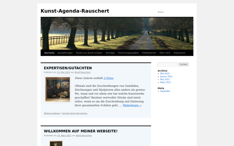Select the 'Archive' sidebar heading text
Viewport: 234px width, 146px height.
pyautogui.click(x=162, y=71)
